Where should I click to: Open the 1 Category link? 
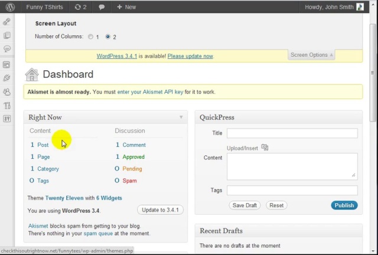tap(45, 169)
